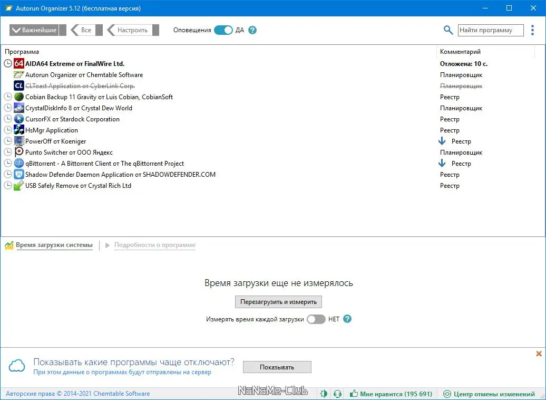Click the qBittorrent qb icon

point(19,163)
